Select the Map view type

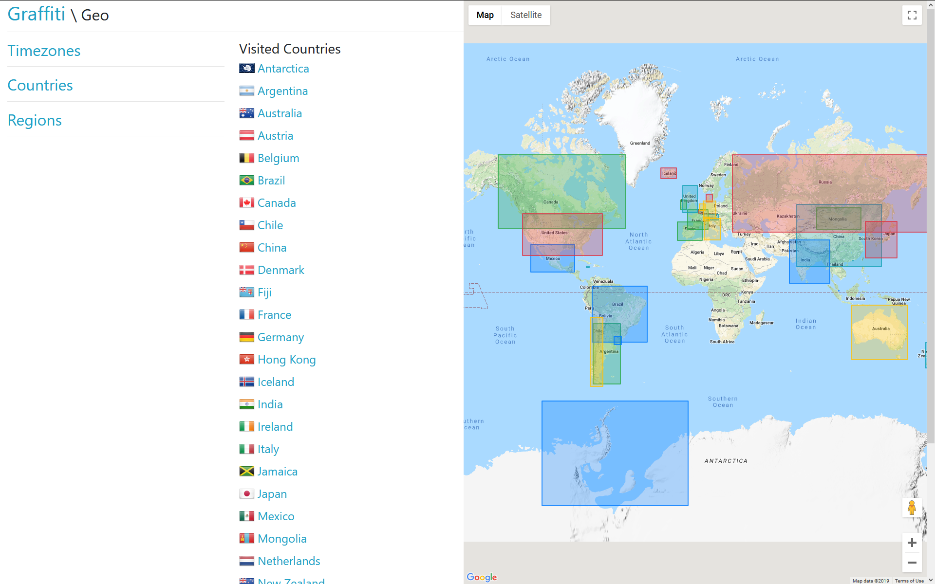click(485, 15)
